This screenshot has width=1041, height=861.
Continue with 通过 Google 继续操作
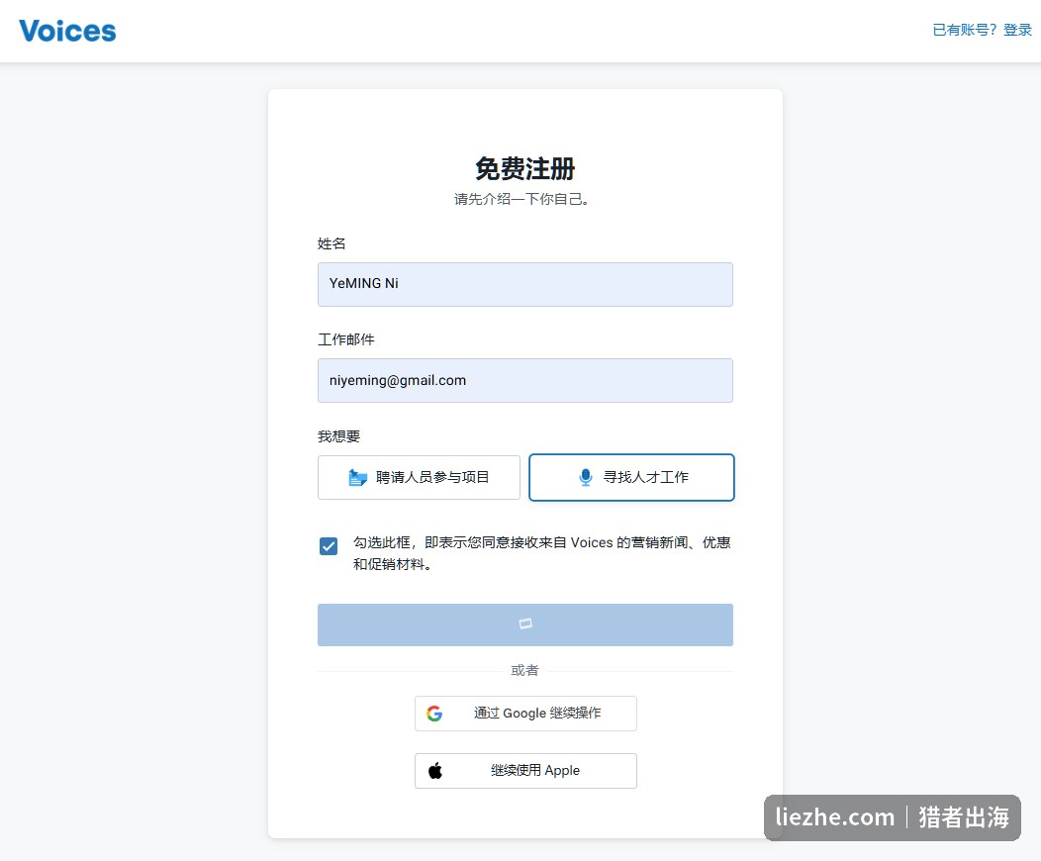click(x=525, y=714)
